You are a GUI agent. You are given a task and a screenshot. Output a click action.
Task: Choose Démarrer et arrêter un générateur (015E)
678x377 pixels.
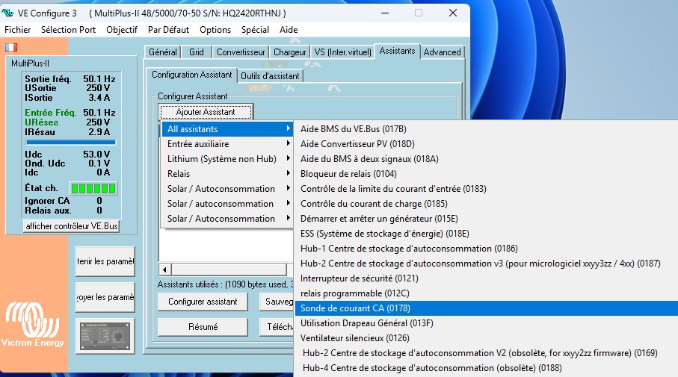coord(486,219)
